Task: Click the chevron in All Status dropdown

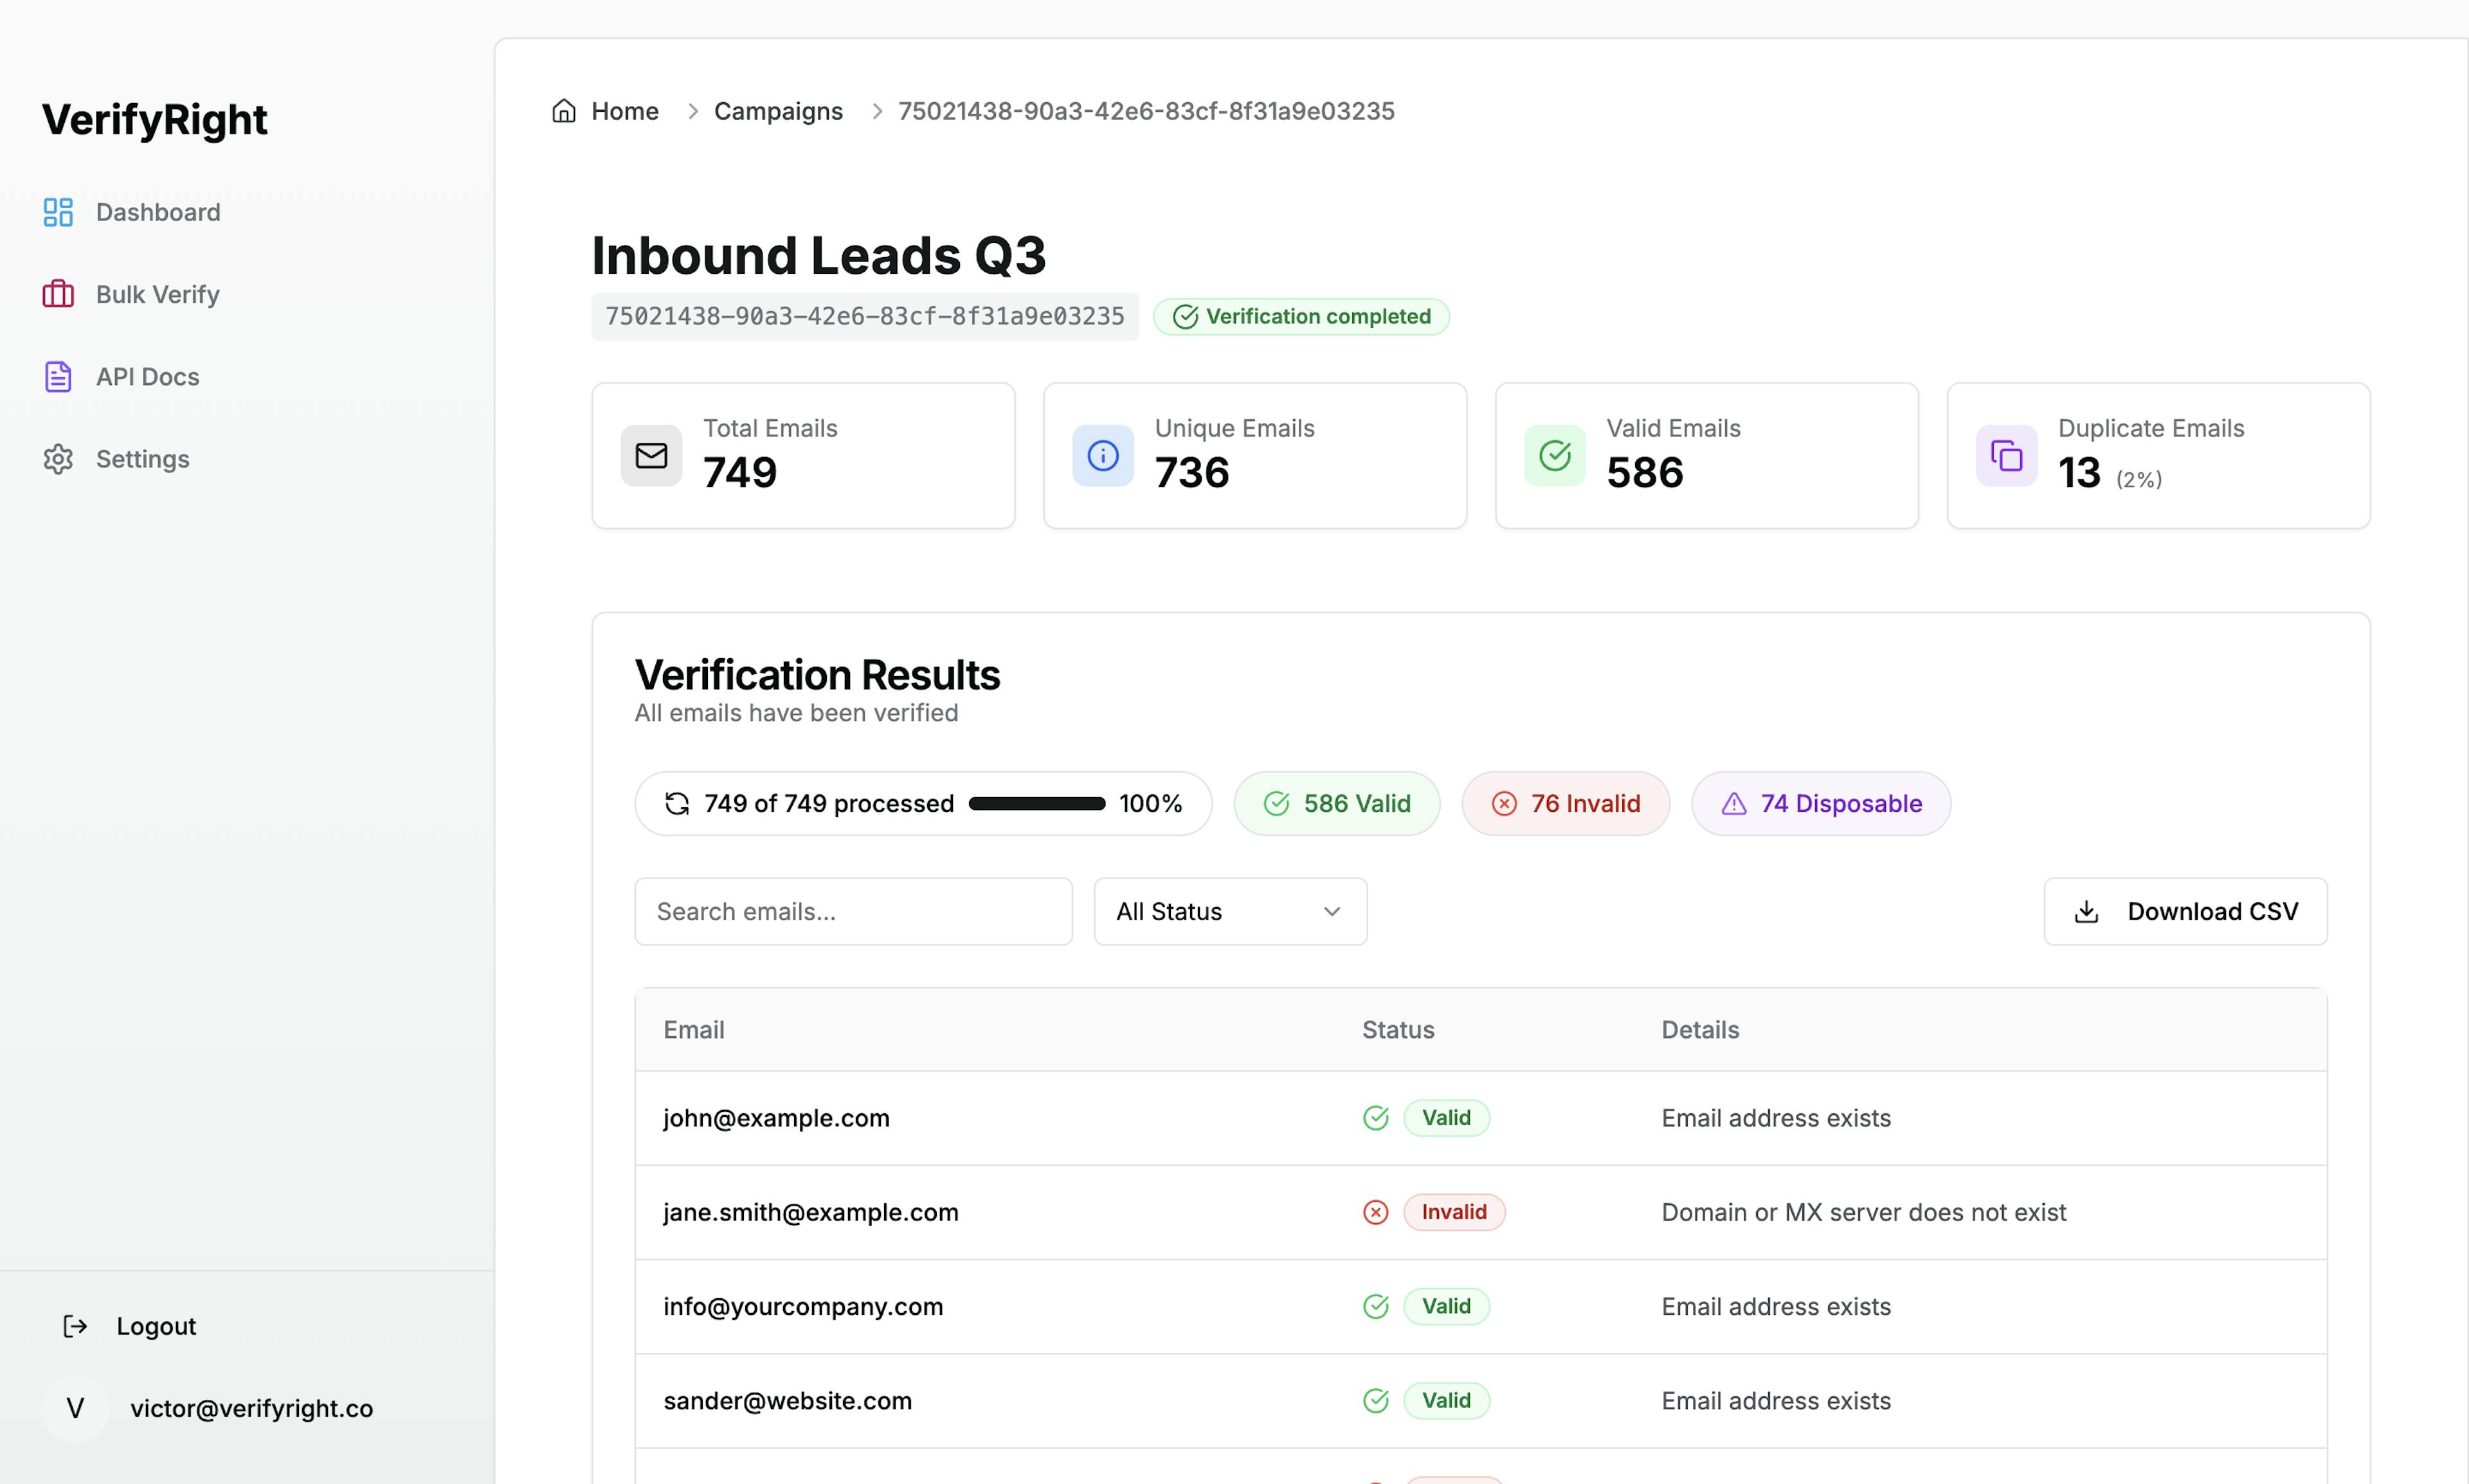Action: click(x=1332, y=912)
